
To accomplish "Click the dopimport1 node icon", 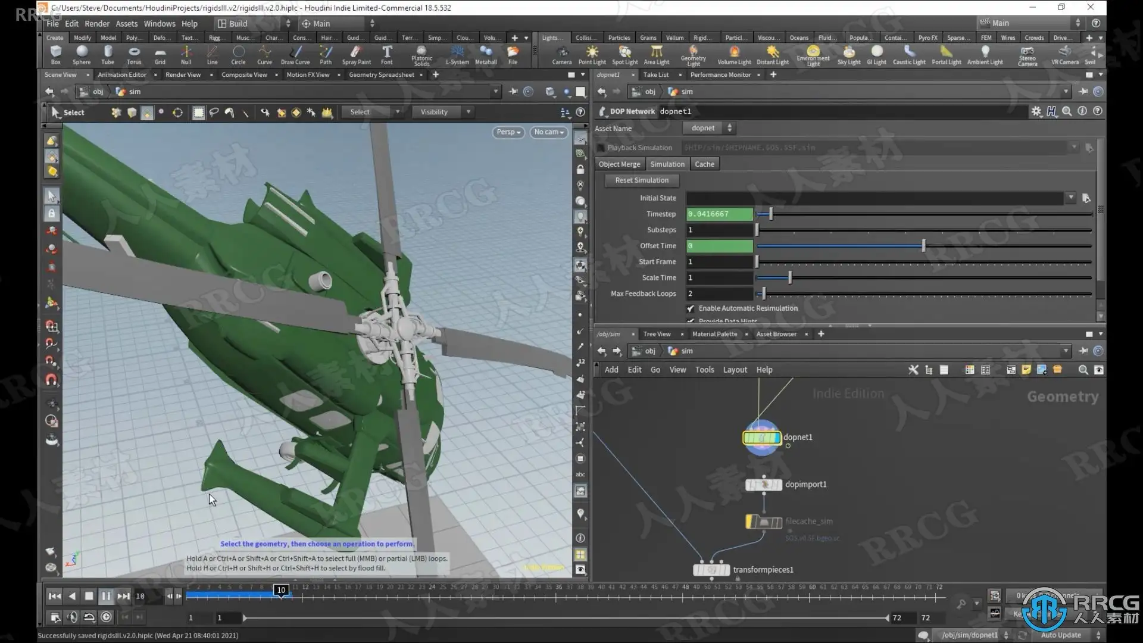I will [764, 485].
